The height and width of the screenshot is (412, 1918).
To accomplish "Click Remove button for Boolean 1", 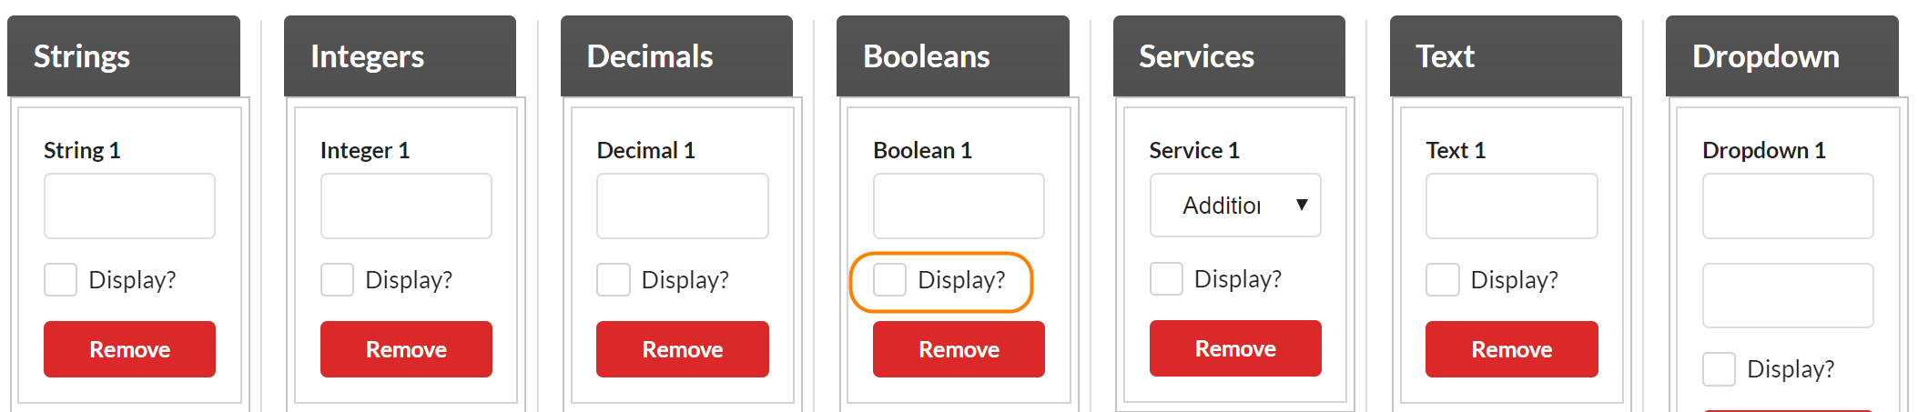I will pyautogui.click(x=959, y=349).
